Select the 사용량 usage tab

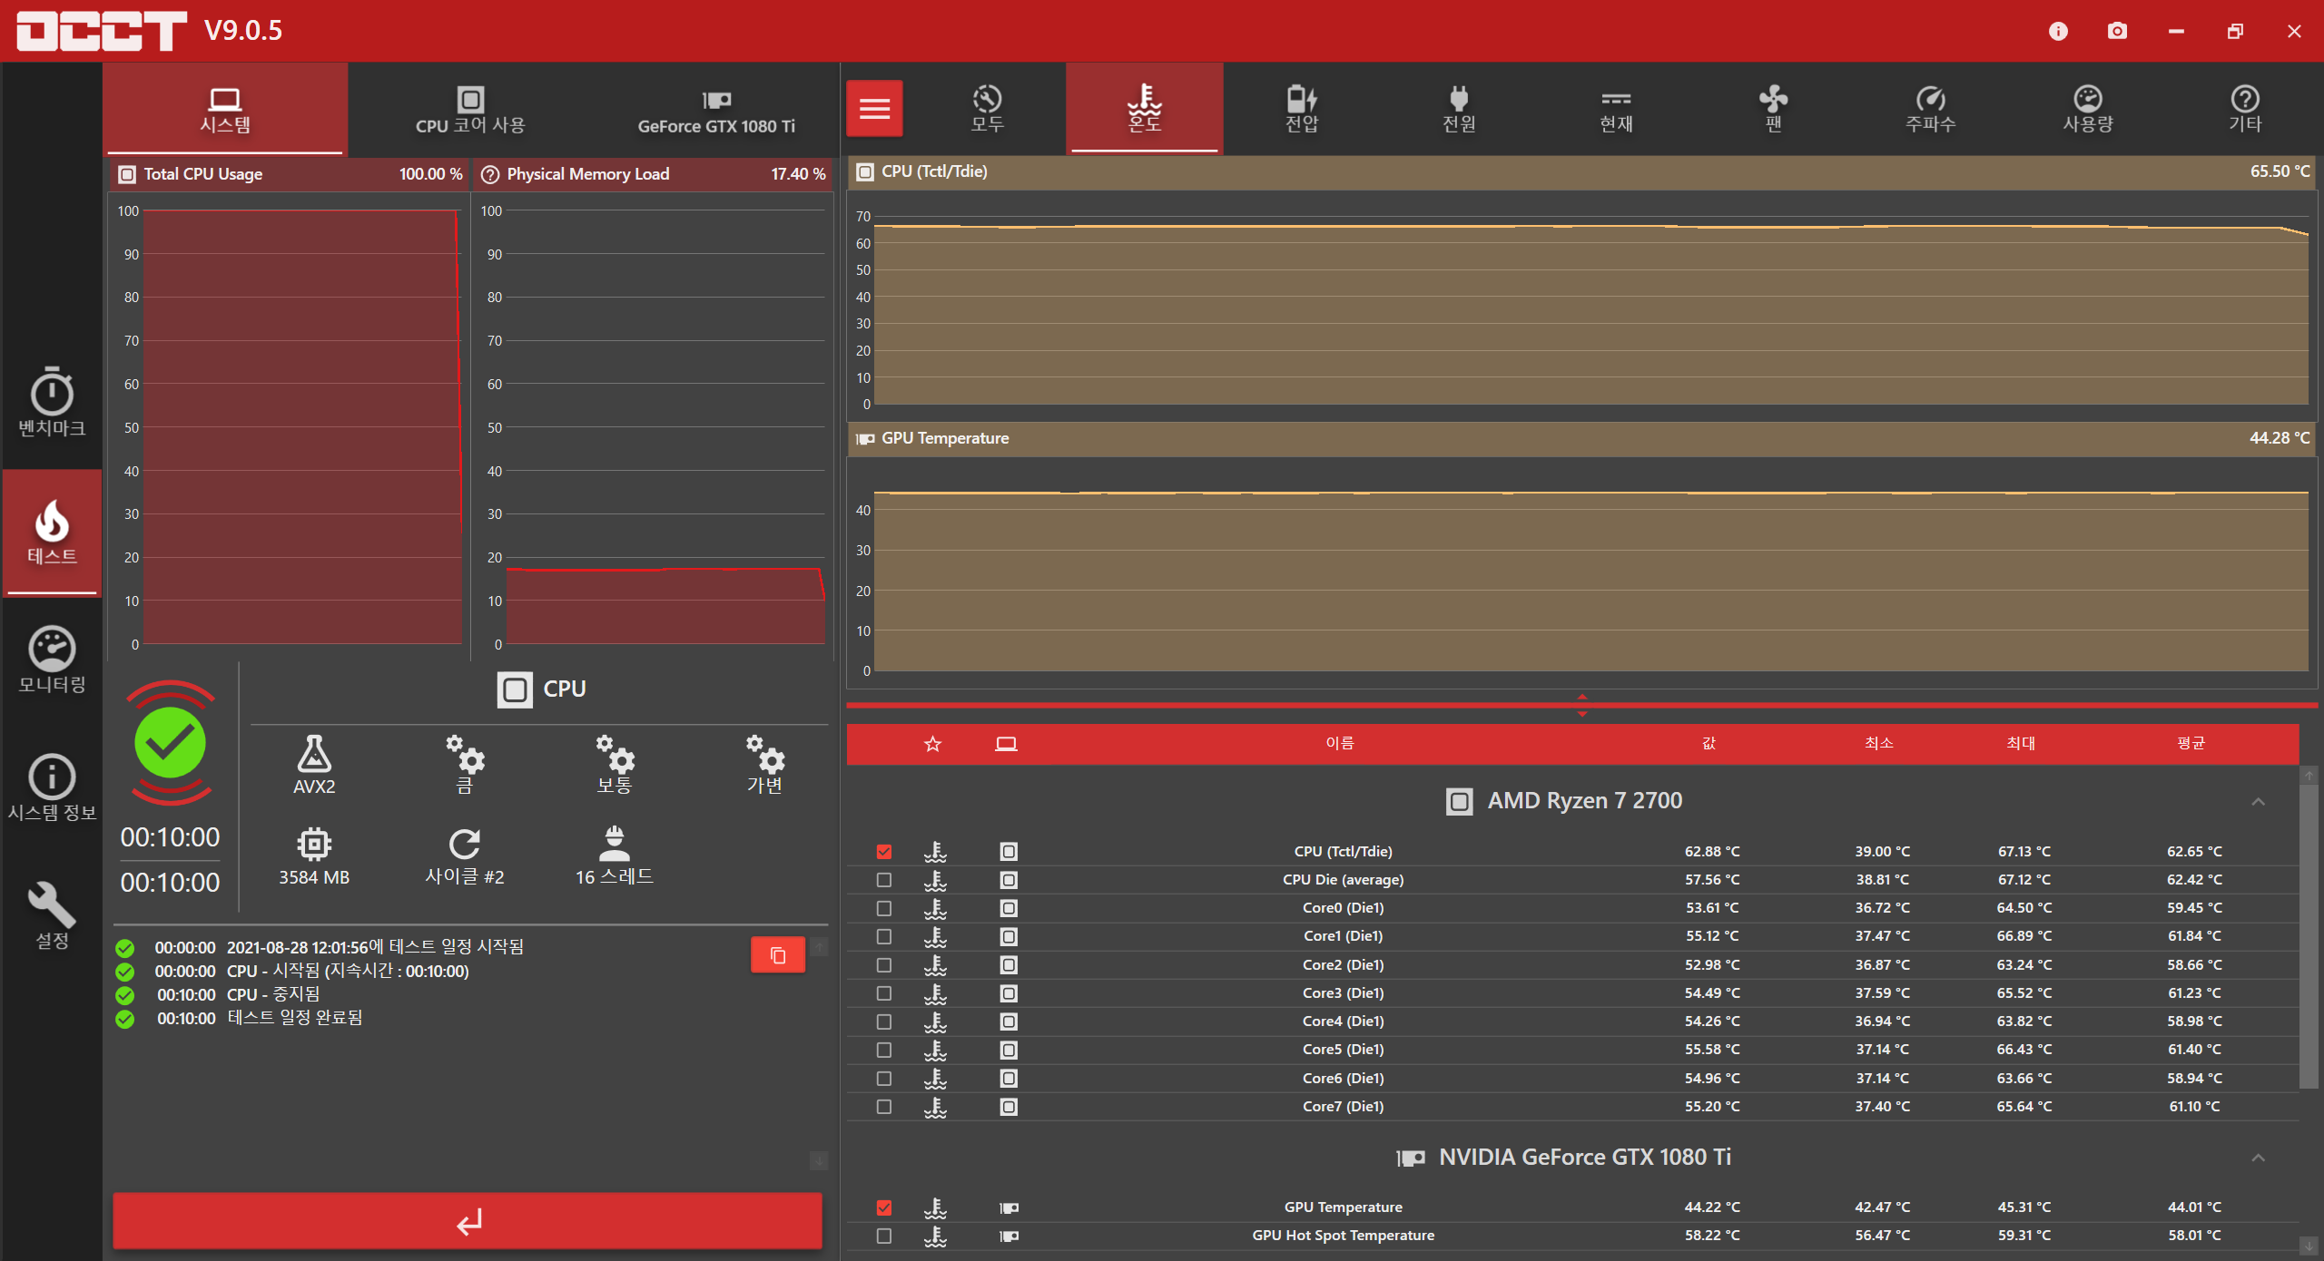point(2088,109)
